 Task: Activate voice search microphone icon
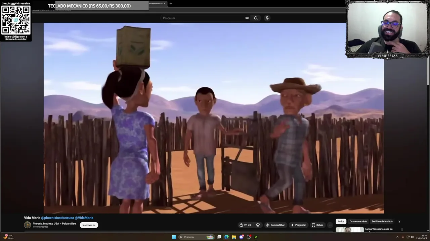pyautogui.click(x=267, y=18)
